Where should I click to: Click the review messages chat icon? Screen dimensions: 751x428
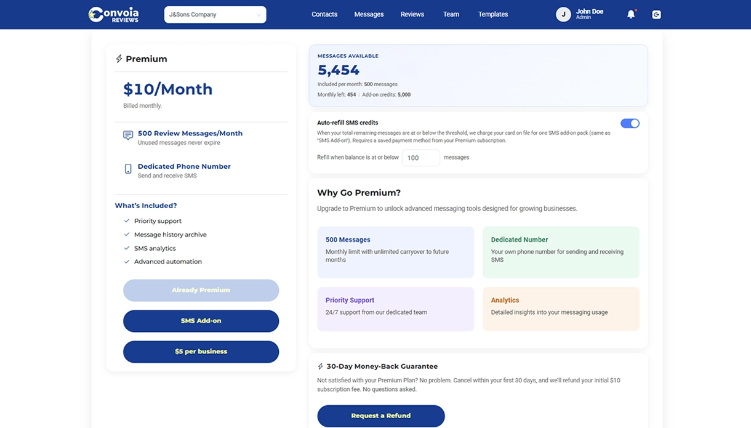[x=128, y=135]
